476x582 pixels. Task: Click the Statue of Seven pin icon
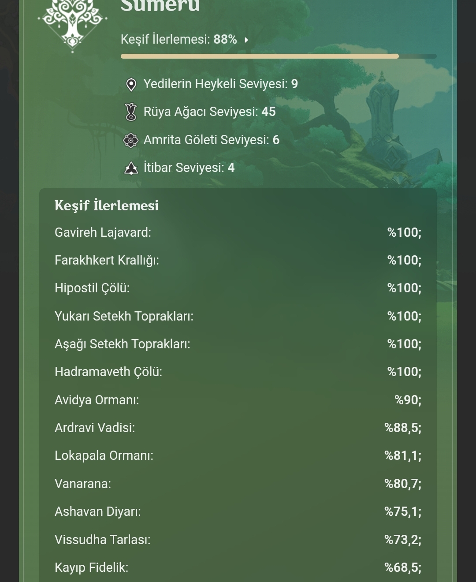(131, 84)
